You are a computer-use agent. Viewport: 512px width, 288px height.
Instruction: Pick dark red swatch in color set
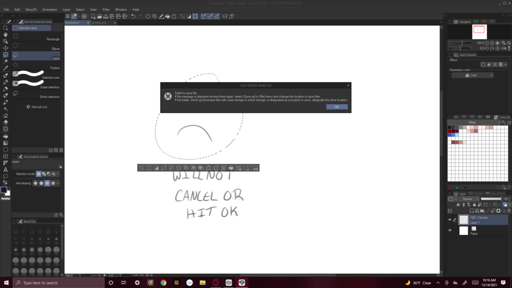[450, 131]
